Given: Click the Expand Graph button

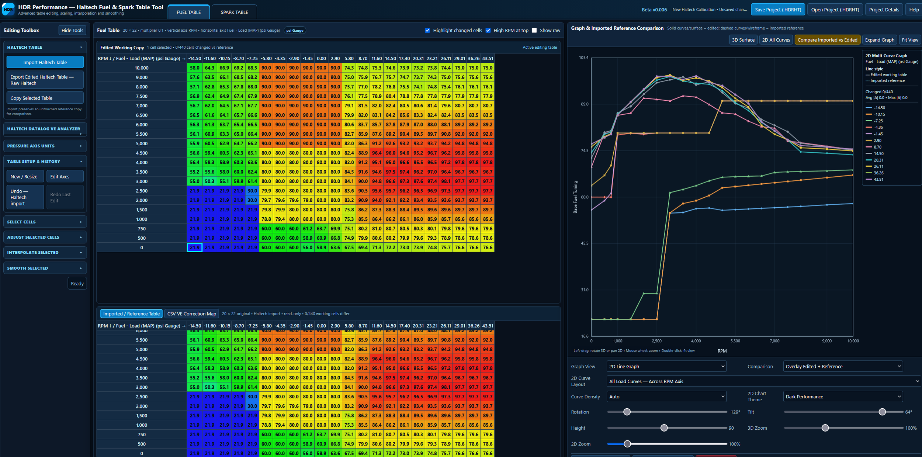Looking at the screenshot, I should pos(880,40).
